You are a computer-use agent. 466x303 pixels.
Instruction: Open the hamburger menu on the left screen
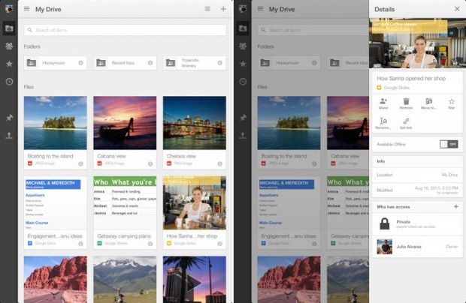[26, 9]
